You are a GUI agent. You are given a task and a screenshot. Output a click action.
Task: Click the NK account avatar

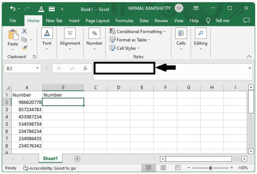pos(179,8)
